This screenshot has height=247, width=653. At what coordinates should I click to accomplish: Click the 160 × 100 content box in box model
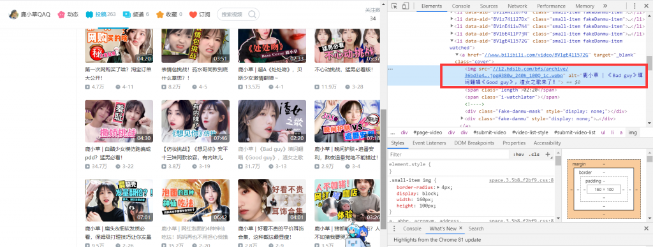pos(603,189)
